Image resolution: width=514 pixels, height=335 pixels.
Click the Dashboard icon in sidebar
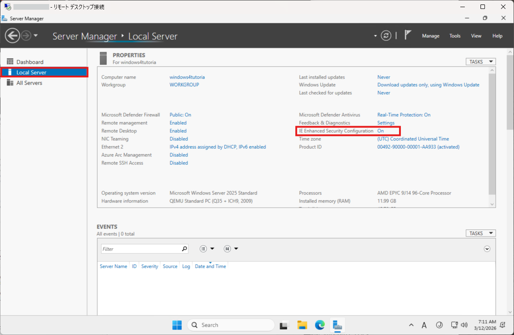(x=10, y=62)
